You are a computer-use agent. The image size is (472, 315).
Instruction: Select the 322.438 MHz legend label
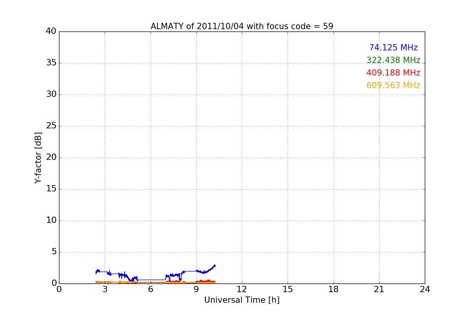pyautogui.click(x=393, y=60)
